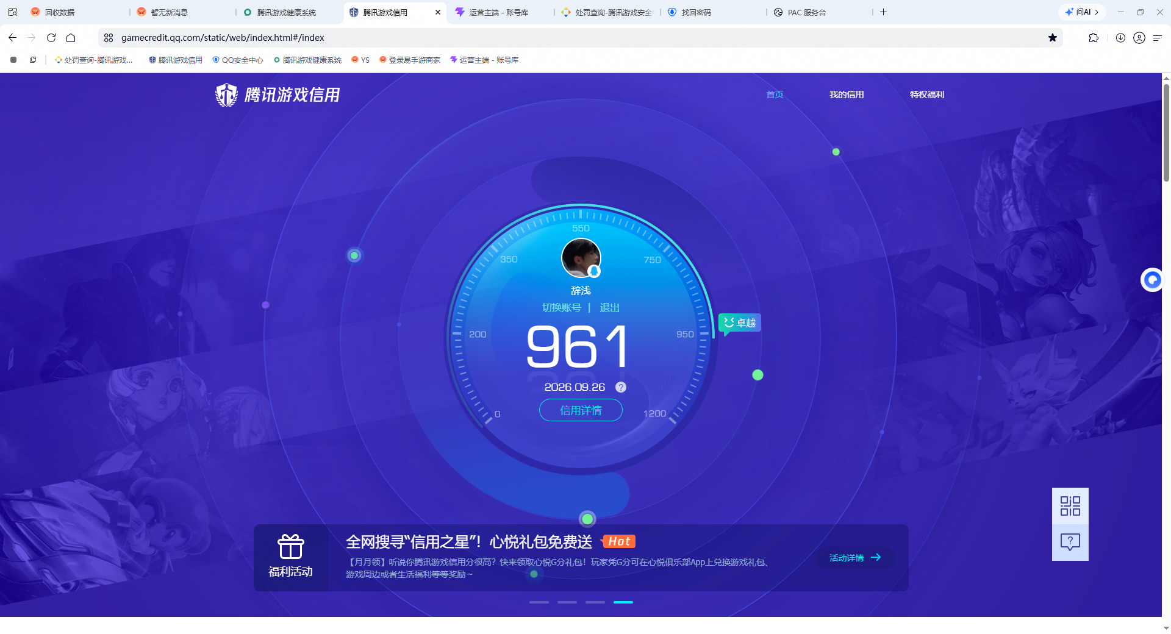The width and height of the screenshot is (1171, 634).
Task: Open the QR code side widget
Action: click(1070, 506)
